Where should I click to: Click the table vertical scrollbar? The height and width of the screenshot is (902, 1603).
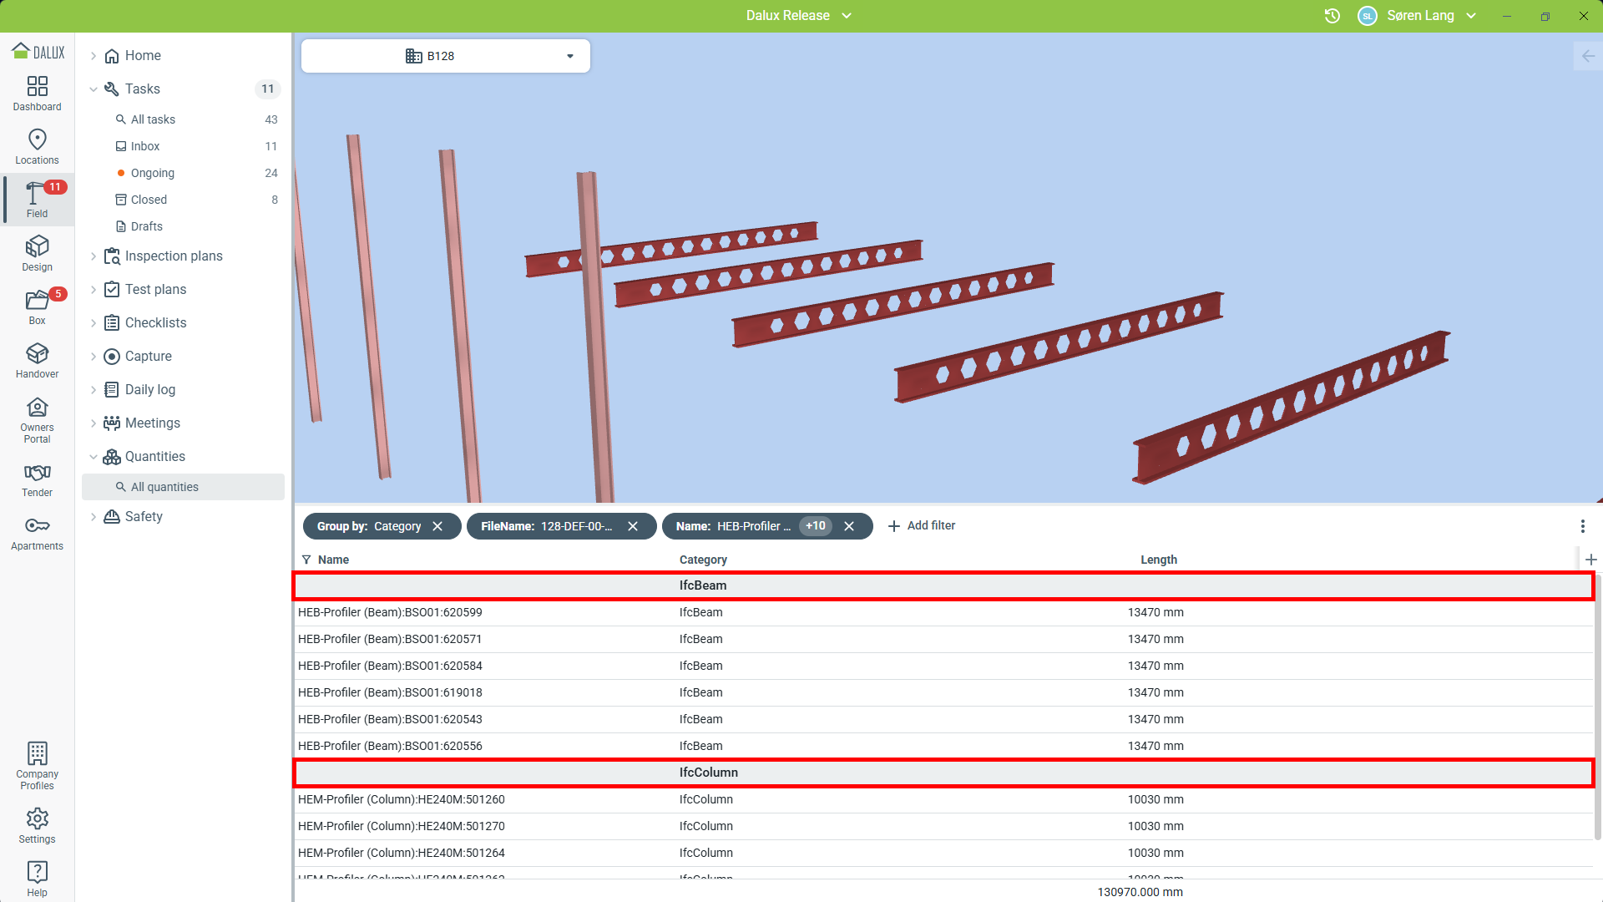pyautogui.click(x=1597, y=706)
